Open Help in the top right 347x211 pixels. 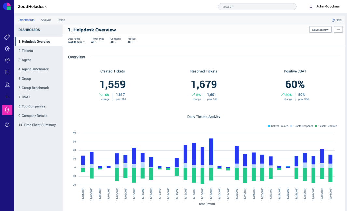pyautogui.click(x=337, y=20)
